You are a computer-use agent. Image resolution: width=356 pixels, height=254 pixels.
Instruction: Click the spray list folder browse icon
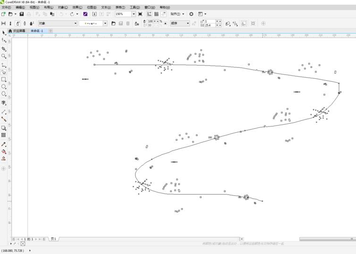(x=113, y=24)
